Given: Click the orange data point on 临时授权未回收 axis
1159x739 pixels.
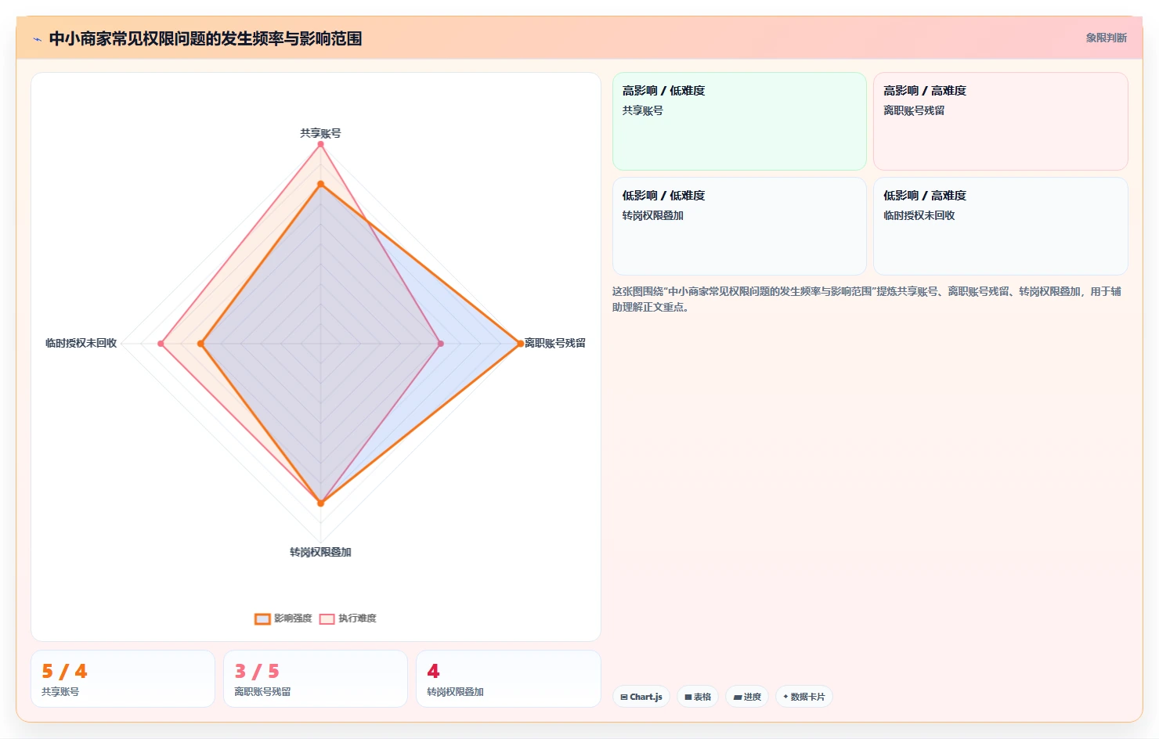Looking at the screenshot, I should tap(200, 344).
